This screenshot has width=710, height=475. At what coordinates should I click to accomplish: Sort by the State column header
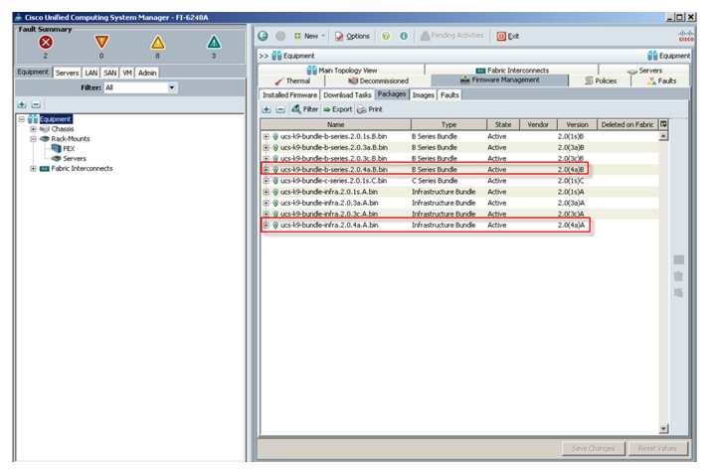pyautogui.click(x=502, y=124)
